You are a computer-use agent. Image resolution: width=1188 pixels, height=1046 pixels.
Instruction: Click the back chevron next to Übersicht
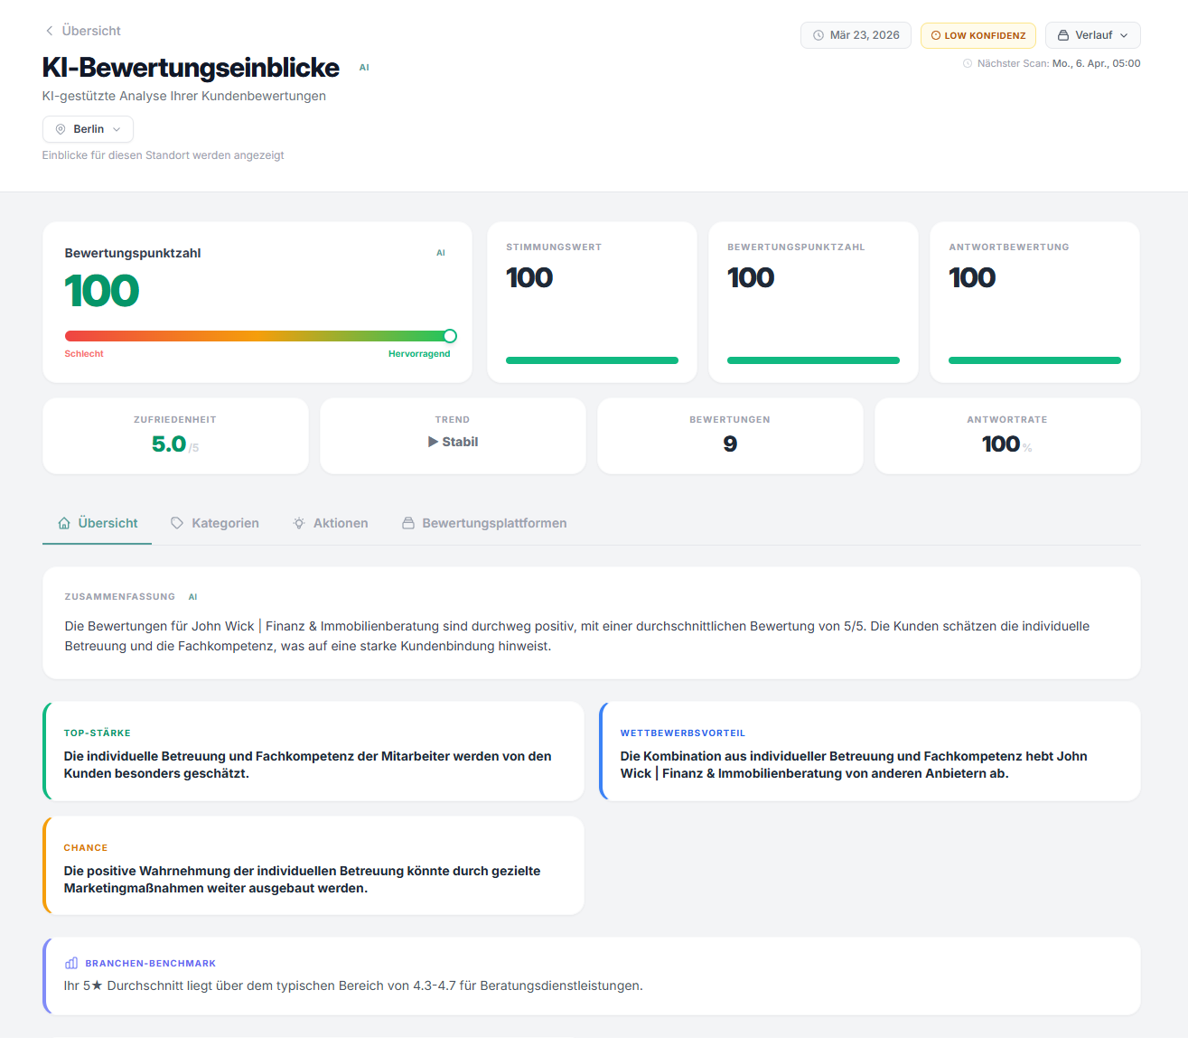(x=49, y=31)
